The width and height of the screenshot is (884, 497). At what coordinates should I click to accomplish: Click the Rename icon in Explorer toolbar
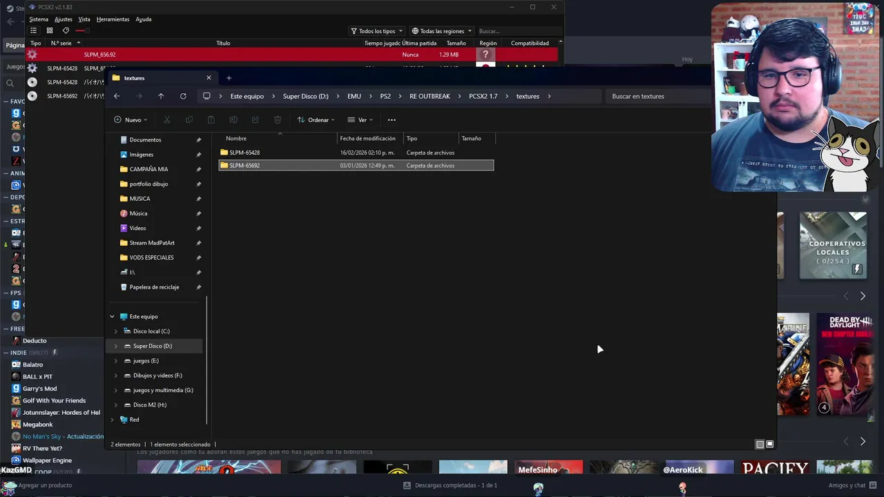click(x=233, y=120)
